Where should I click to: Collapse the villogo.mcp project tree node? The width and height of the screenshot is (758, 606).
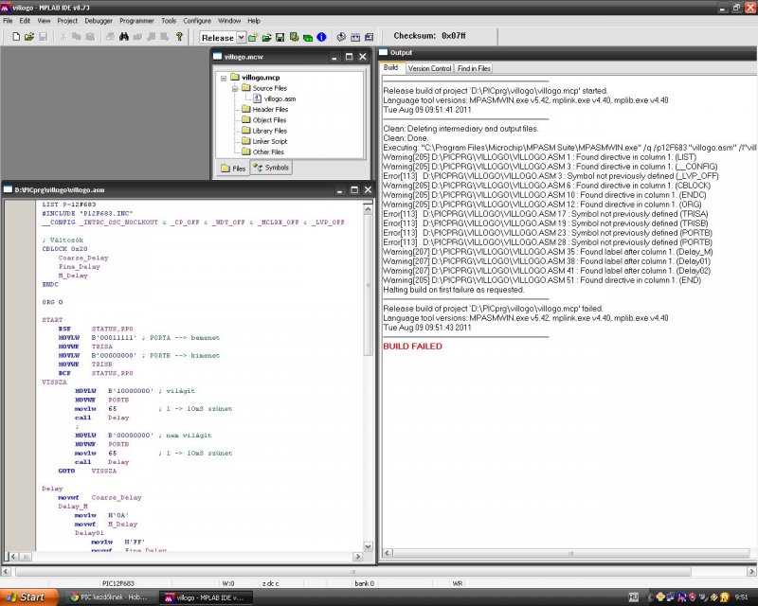[x=222, y=78]
